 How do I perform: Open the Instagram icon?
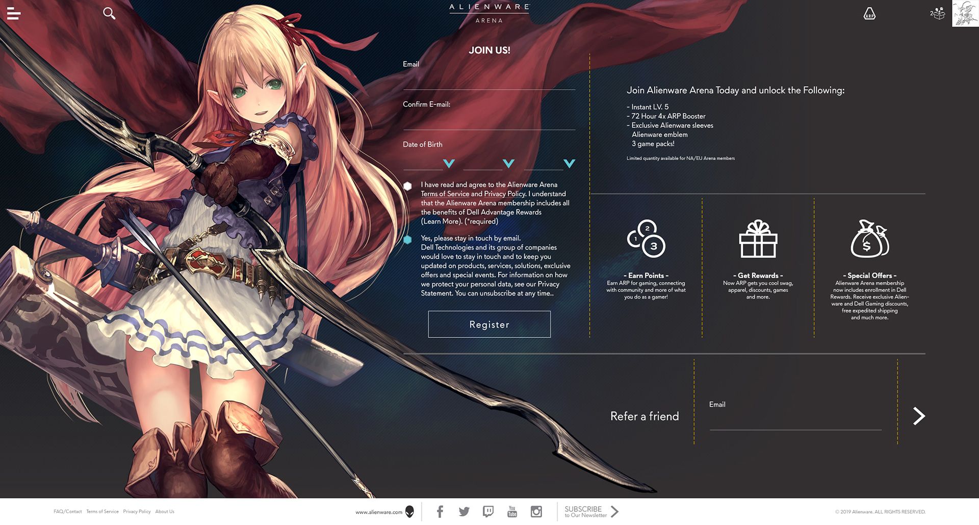tap(536, 512)
